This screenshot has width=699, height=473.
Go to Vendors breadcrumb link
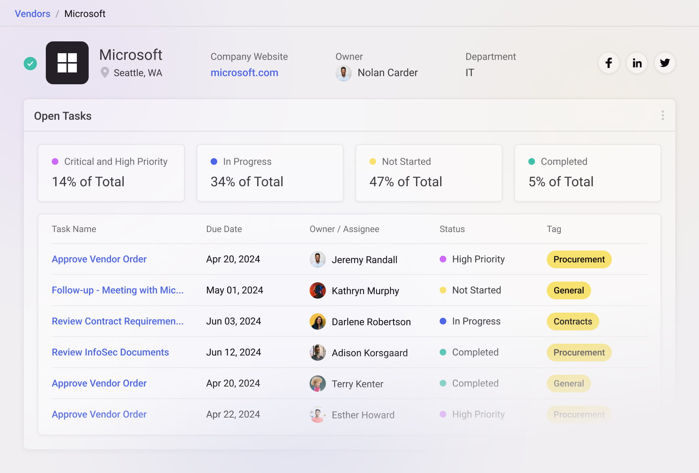point(33,14)
